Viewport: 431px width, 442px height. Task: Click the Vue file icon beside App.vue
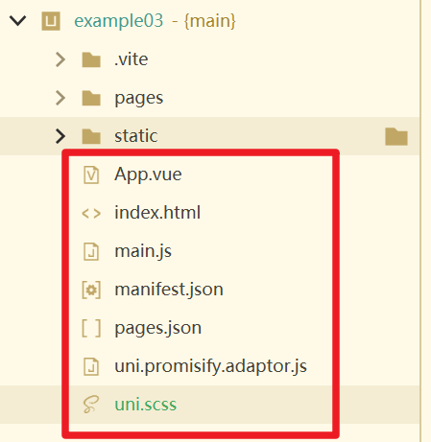(x=91, y=174)
